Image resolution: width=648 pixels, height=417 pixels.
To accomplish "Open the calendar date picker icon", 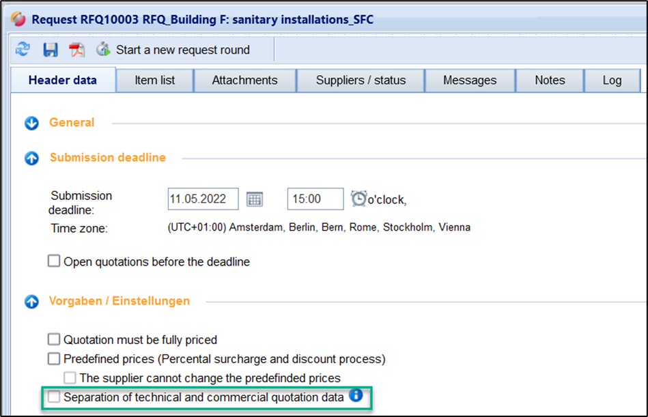I will pyautogui.click(x=255, y=199).
